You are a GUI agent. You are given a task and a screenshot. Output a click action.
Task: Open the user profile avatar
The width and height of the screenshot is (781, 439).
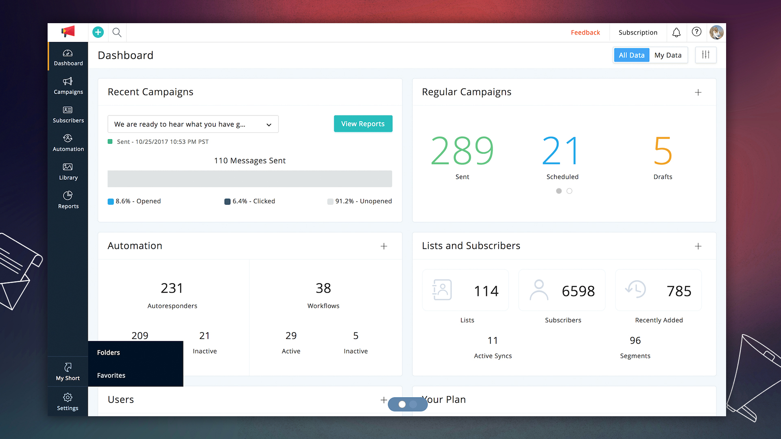coord(716,32)
